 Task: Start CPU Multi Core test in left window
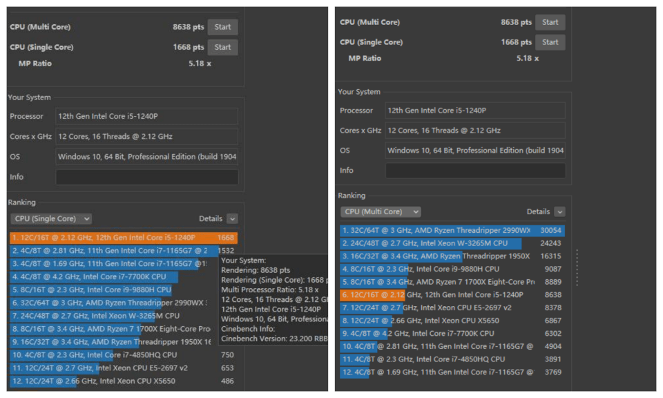tap(222, 27)
